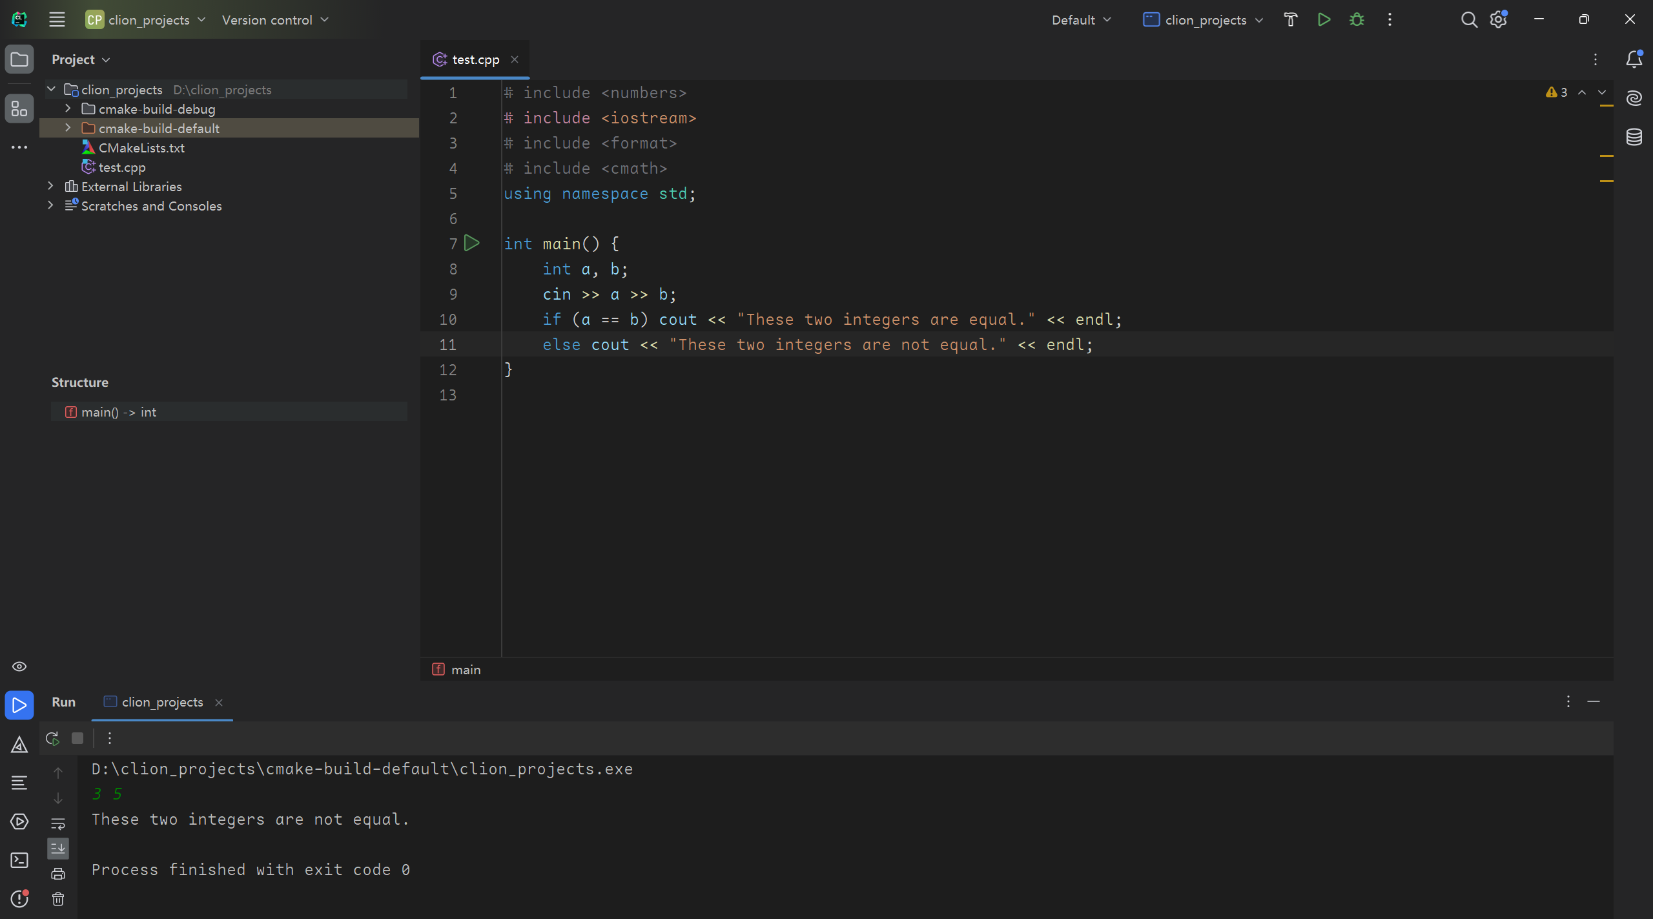This screenshot has width=1653, height=919.
Task: Click the Rerun icon in Run panel
Action: click(x=53, y=738)
